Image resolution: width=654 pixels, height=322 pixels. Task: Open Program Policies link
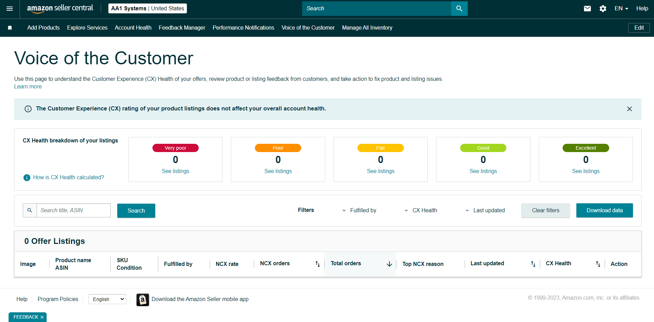(x=58, y=299)
